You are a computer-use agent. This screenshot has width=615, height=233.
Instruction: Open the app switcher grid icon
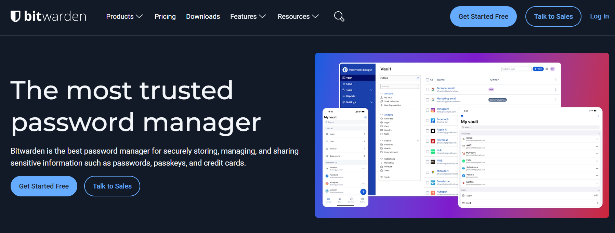(547, 69)
